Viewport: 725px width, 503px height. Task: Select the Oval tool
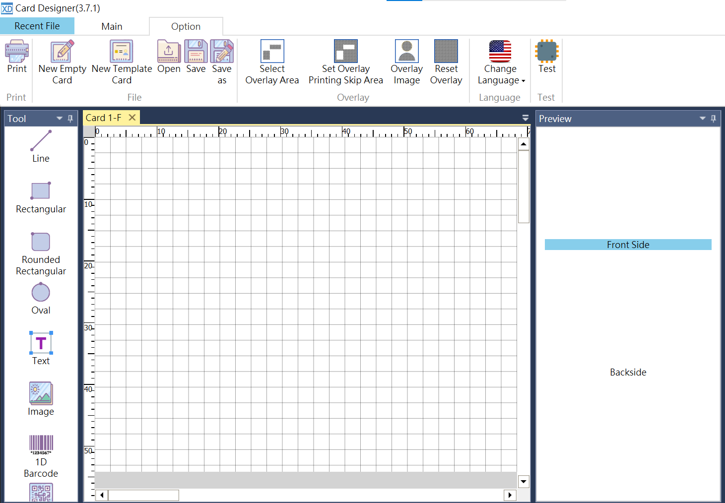(41, 293)
